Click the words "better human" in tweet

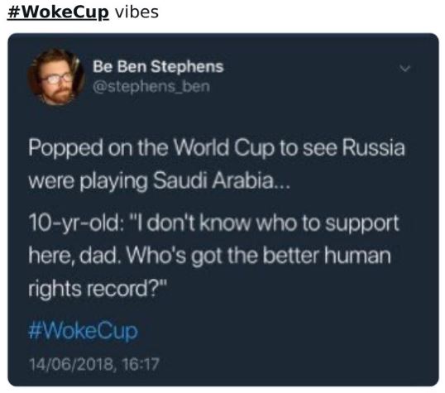tap(327, 256)
